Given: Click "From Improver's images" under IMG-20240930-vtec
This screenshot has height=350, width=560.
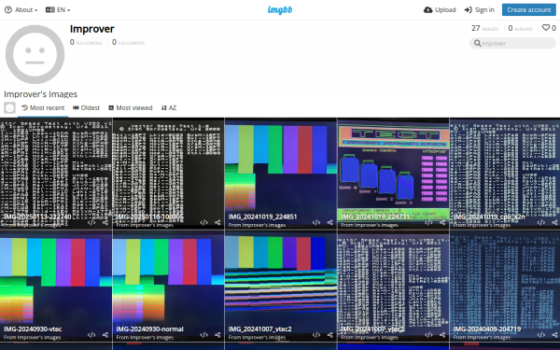Looking at the screenshot, I should (32, 338).
